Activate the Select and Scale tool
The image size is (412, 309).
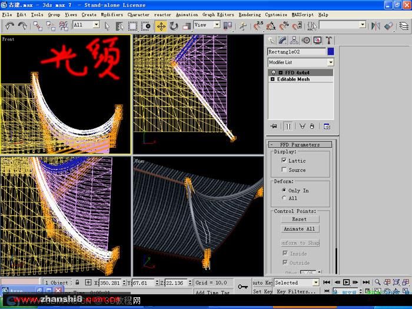[187, 26]
